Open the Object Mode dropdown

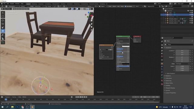pyautogui.click(x=7, y=9)
